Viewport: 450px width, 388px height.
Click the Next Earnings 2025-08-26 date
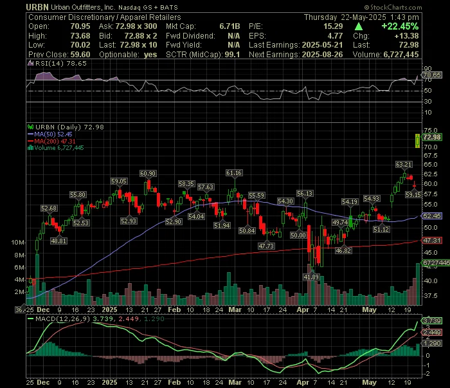click(322, 55)
